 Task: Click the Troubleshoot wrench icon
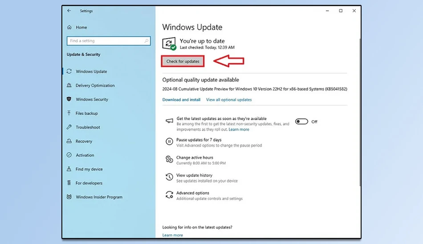tap(69, 127)
